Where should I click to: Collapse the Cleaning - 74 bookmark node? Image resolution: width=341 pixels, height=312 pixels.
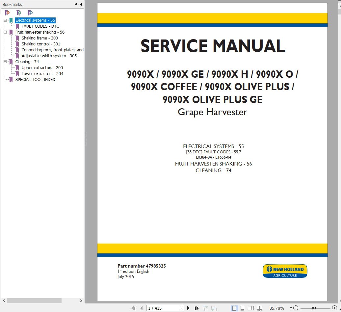tap(6, 62)
